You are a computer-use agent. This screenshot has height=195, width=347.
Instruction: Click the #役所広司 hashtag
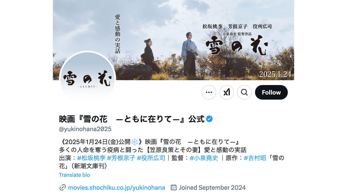tap(151, 158)
